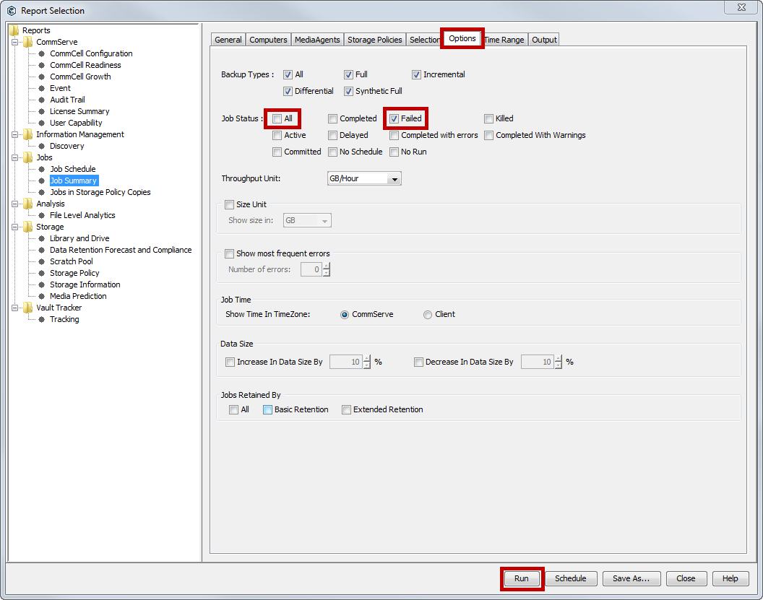This screenshot has width=763, height=600.
Task: Check the Basic Retention checkbox
Action: coord(267,410)
